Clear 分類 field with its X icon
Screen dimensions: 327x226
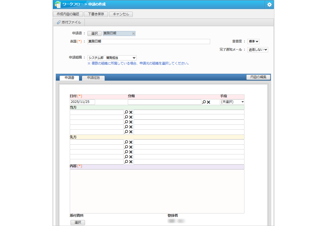click(x=208, y=102)
